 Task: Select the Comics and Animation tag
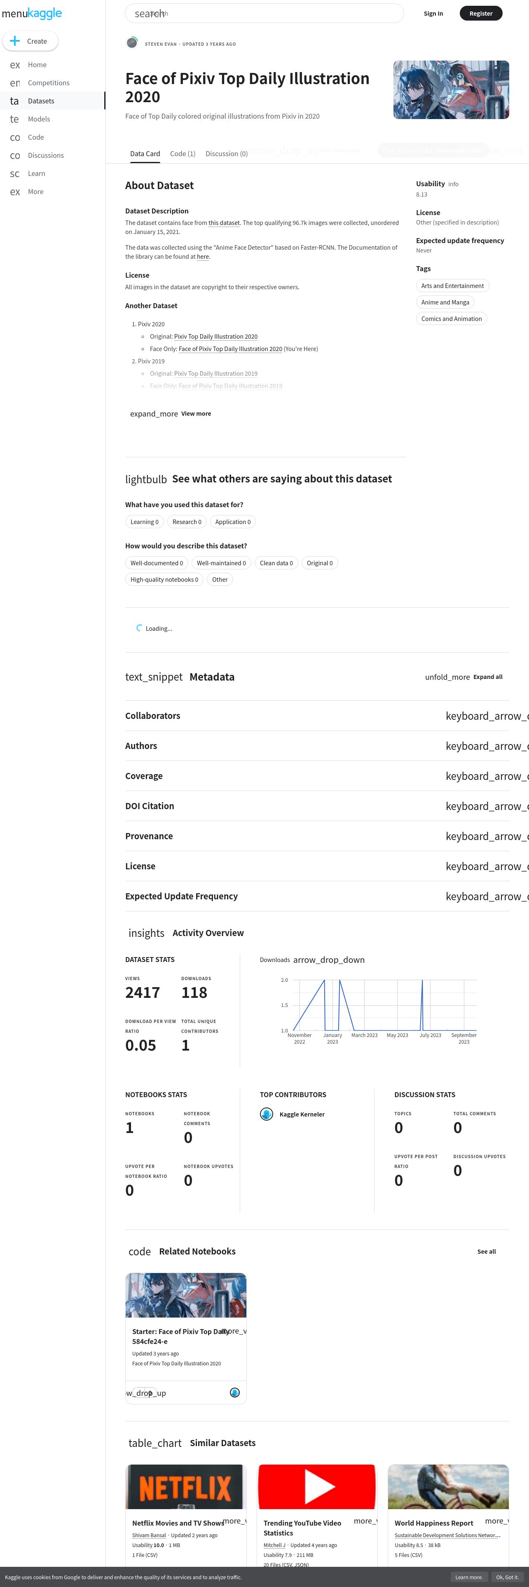[452, 319]
